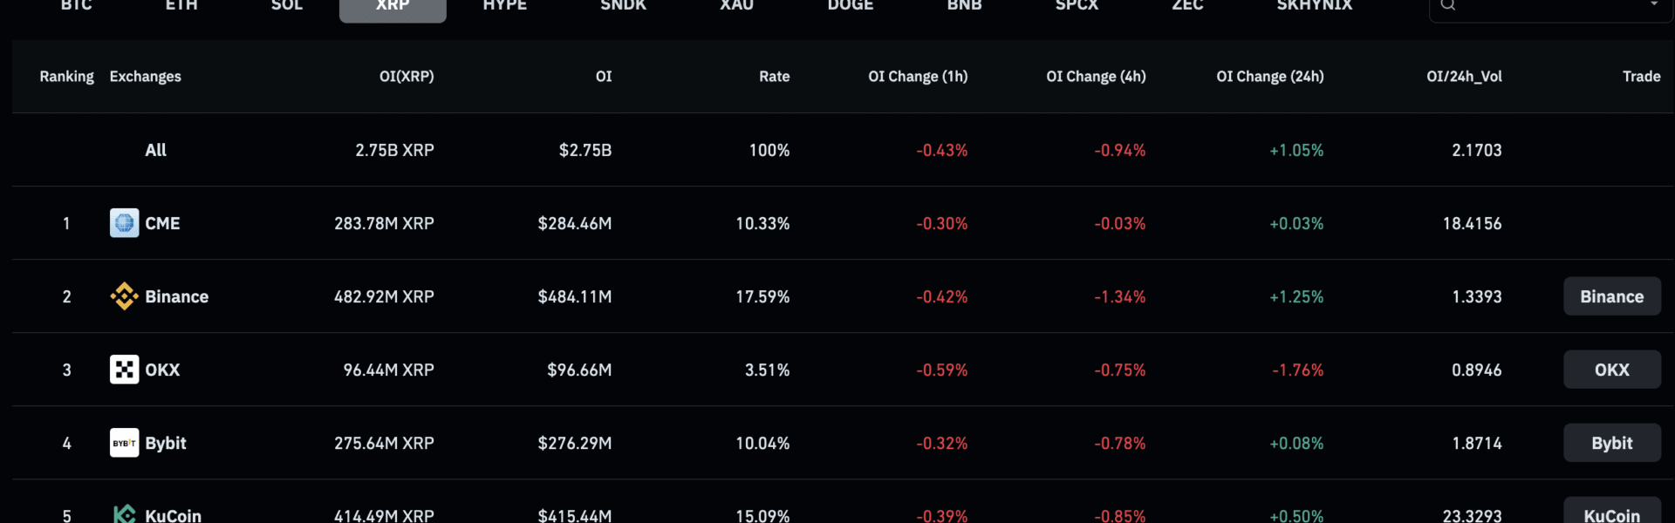Select the DOGE coin tab
The width and height of the screenshot is (1675, 523).
(x=851, y=5)
